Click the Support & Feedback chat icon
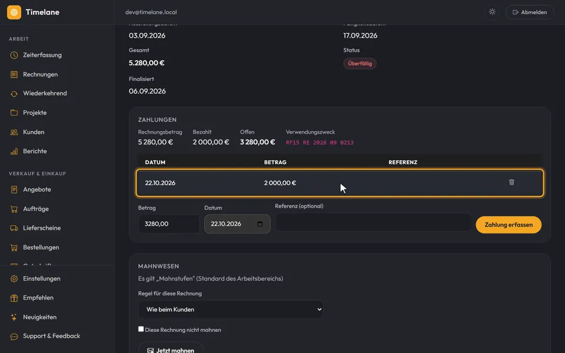The width and height of the screenshot is (565, 353). click(x=14, y=337)
